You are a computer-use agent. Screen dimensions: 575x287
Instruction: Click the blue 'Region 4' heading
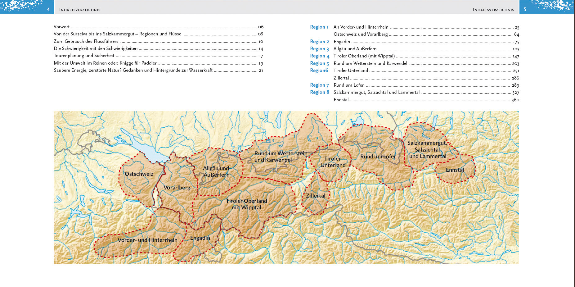[x=319, y=56]
